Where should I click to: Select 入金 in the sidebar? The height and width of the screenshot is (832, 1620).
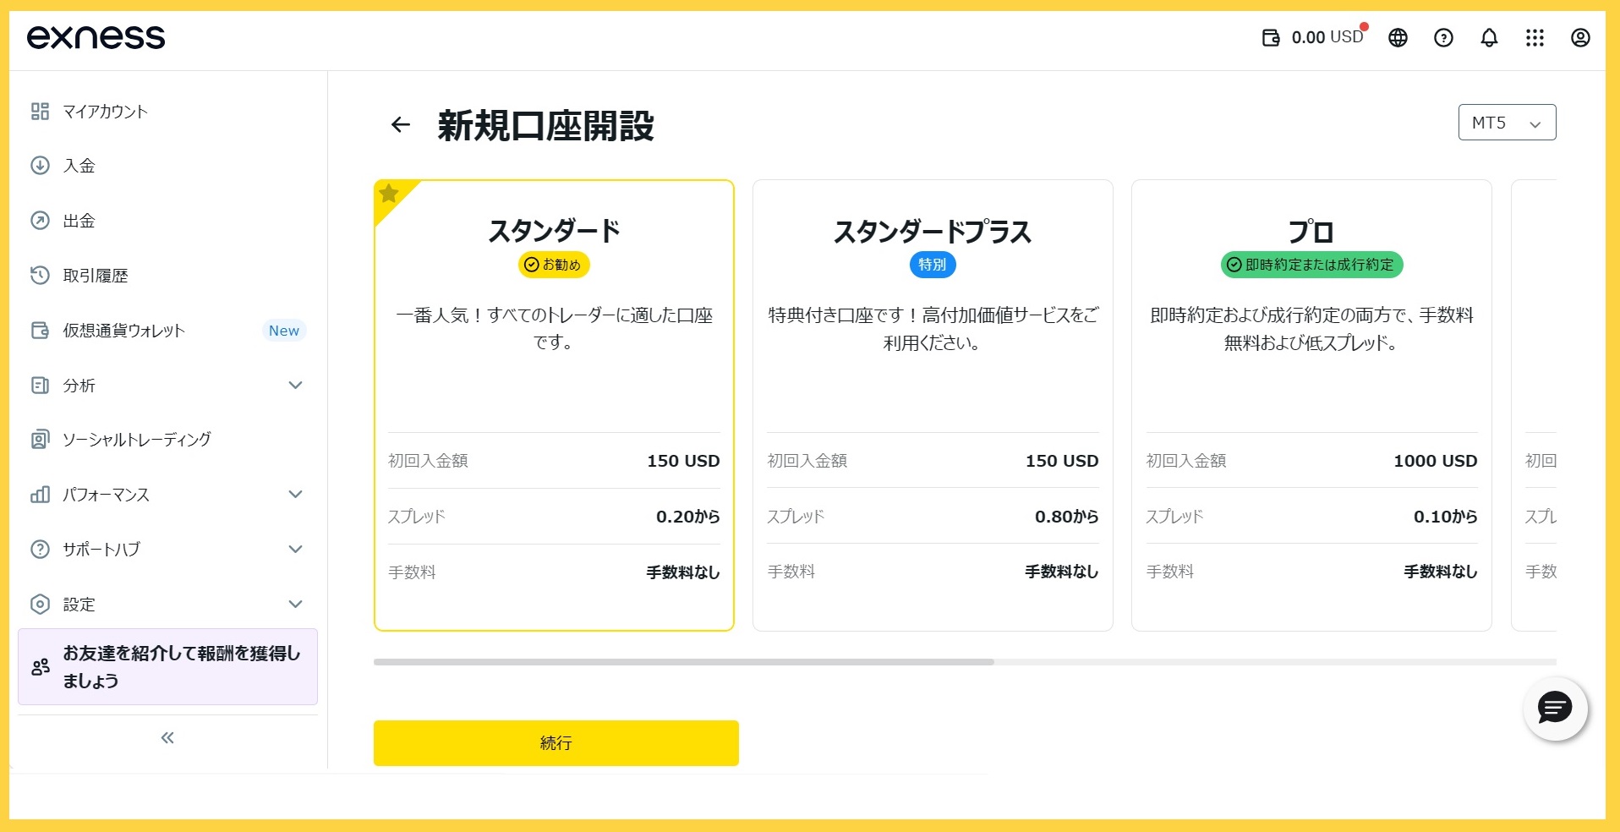click(81, 166)
